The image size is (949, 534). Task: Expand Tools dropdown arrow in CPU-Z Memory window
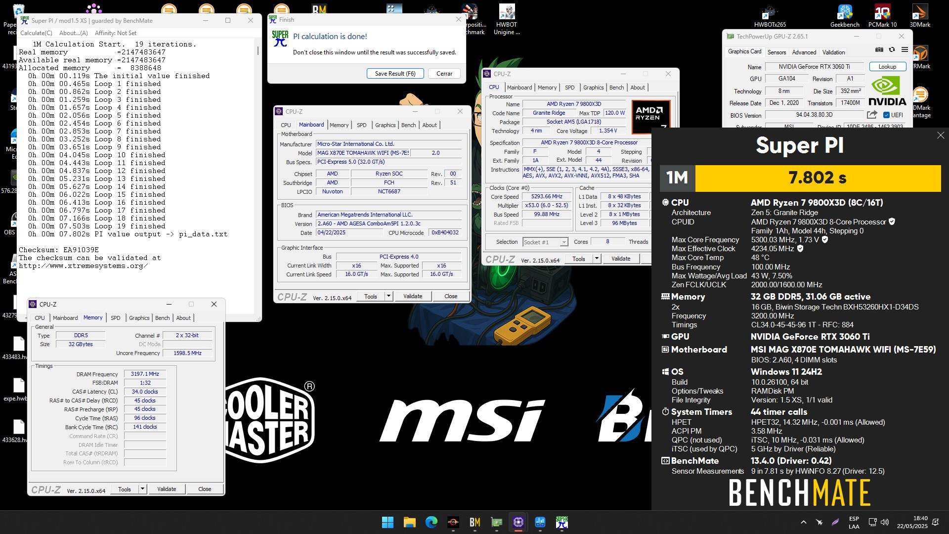click(x=142, y=489)
